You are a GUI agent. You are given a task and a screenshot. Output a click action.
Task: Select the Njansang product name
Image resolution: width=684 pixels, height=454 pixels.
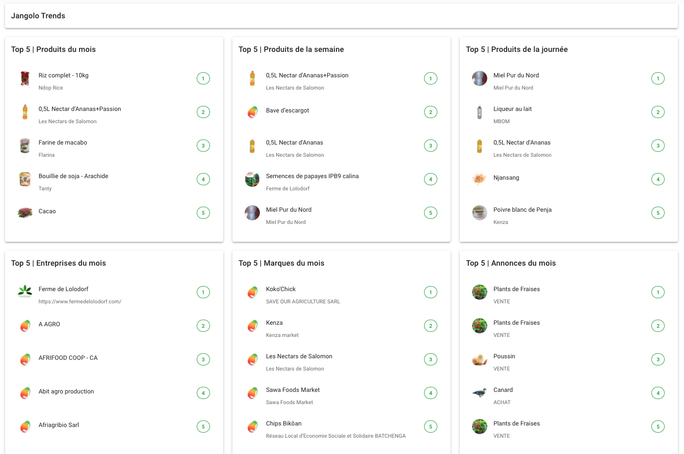(507, 178)
